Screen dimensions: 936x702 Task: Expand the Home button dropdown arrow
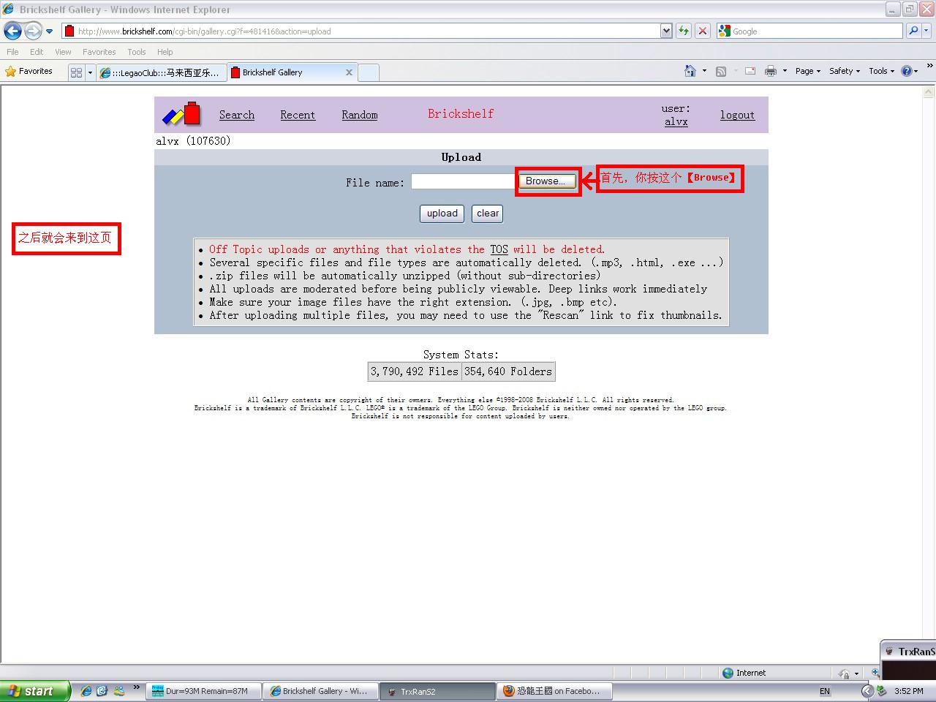pyautogui.click(x=704, y=71)
